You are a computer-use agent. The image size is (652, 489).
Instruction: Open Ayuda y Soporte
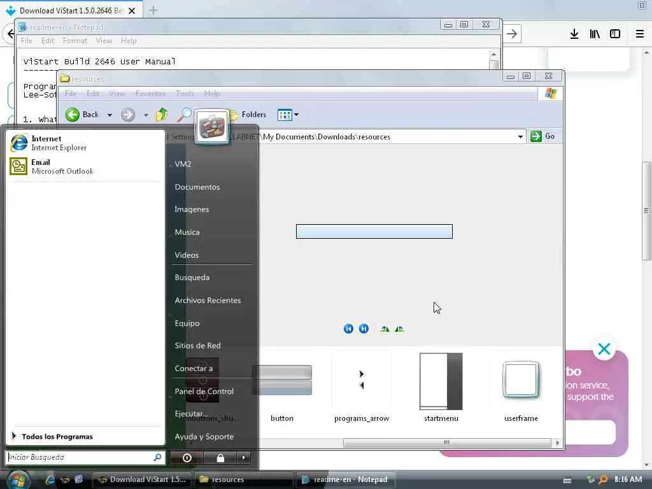(204, 437)
